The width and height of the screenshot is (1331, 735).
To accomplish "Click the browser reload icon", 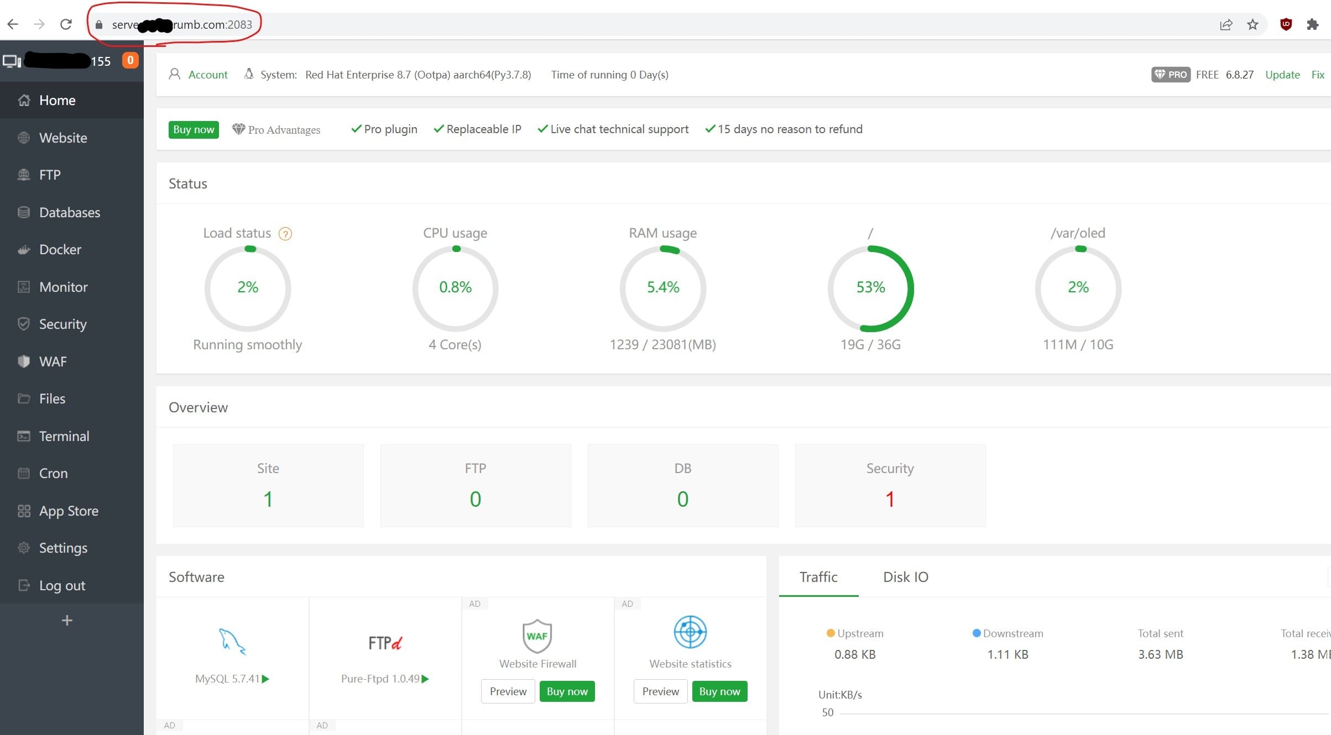I will point(66,24).
